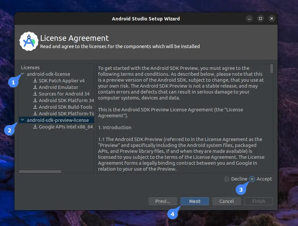298x226 pixels.
Task: Click the '1. Introduction' heading text
Action: point(114,127)
